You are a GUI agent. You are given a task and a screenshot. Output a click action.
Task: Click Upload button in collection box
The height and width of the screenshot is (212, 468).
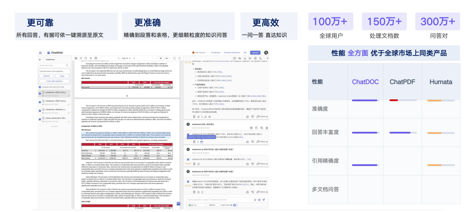click(x=46, y=76)
